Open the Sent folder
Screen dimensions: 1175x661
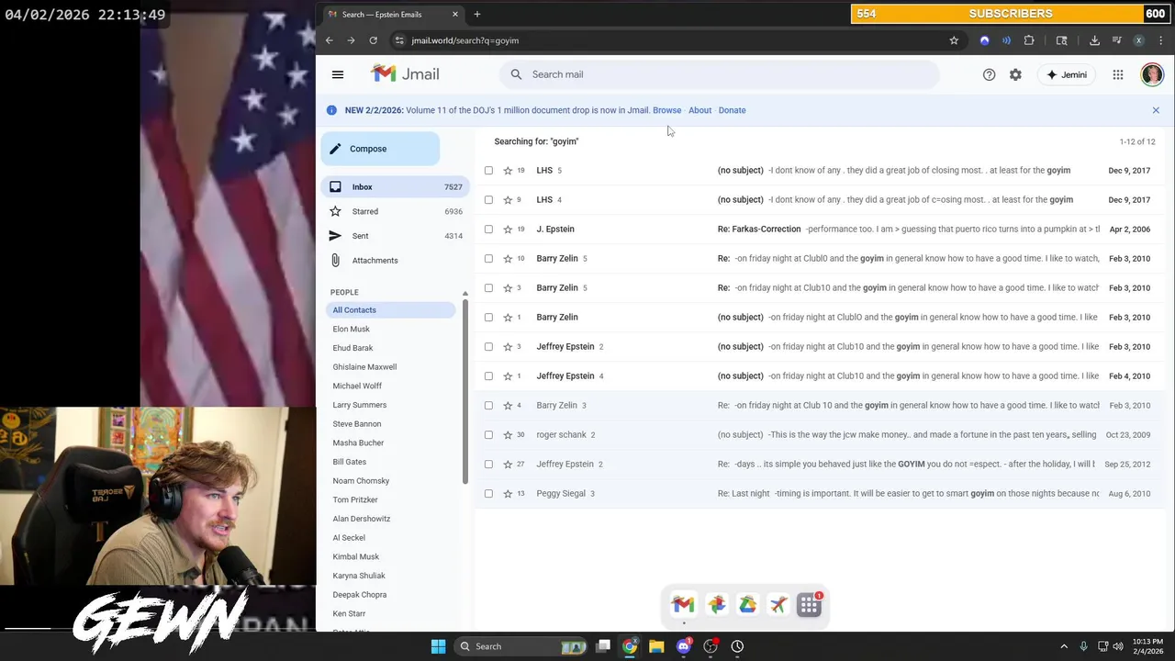[x=395, y=236]
